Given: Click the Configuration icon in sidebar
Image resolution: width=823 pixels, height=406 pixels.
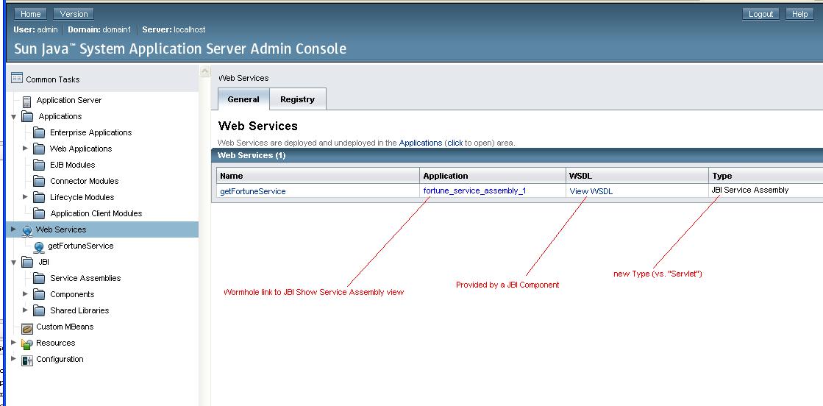Looking at the screenshot, I should pyautogui.click(x=27, y=360).
